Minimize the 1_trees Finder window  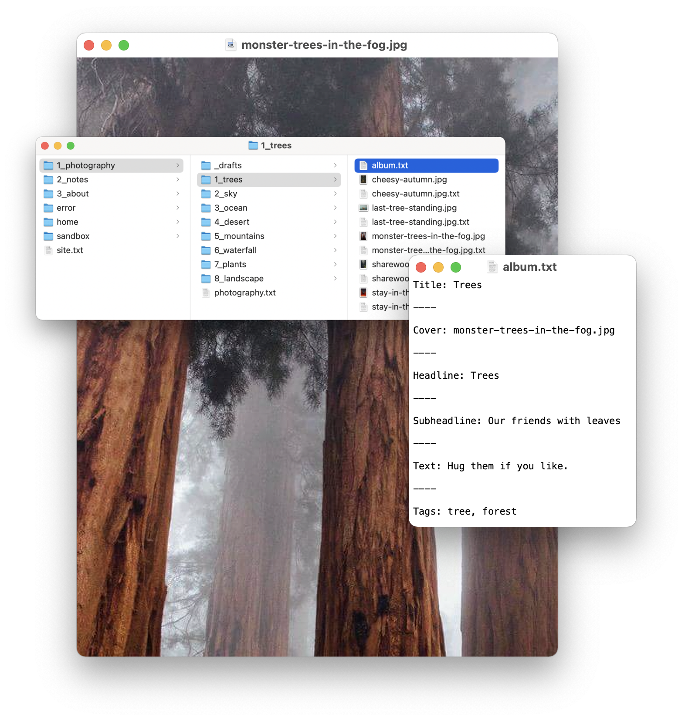click(58, 146)
